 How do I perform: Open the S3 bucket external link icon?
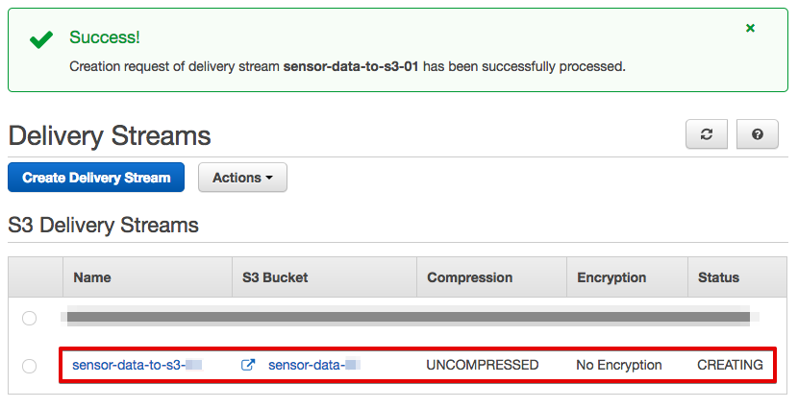[248, 365]
